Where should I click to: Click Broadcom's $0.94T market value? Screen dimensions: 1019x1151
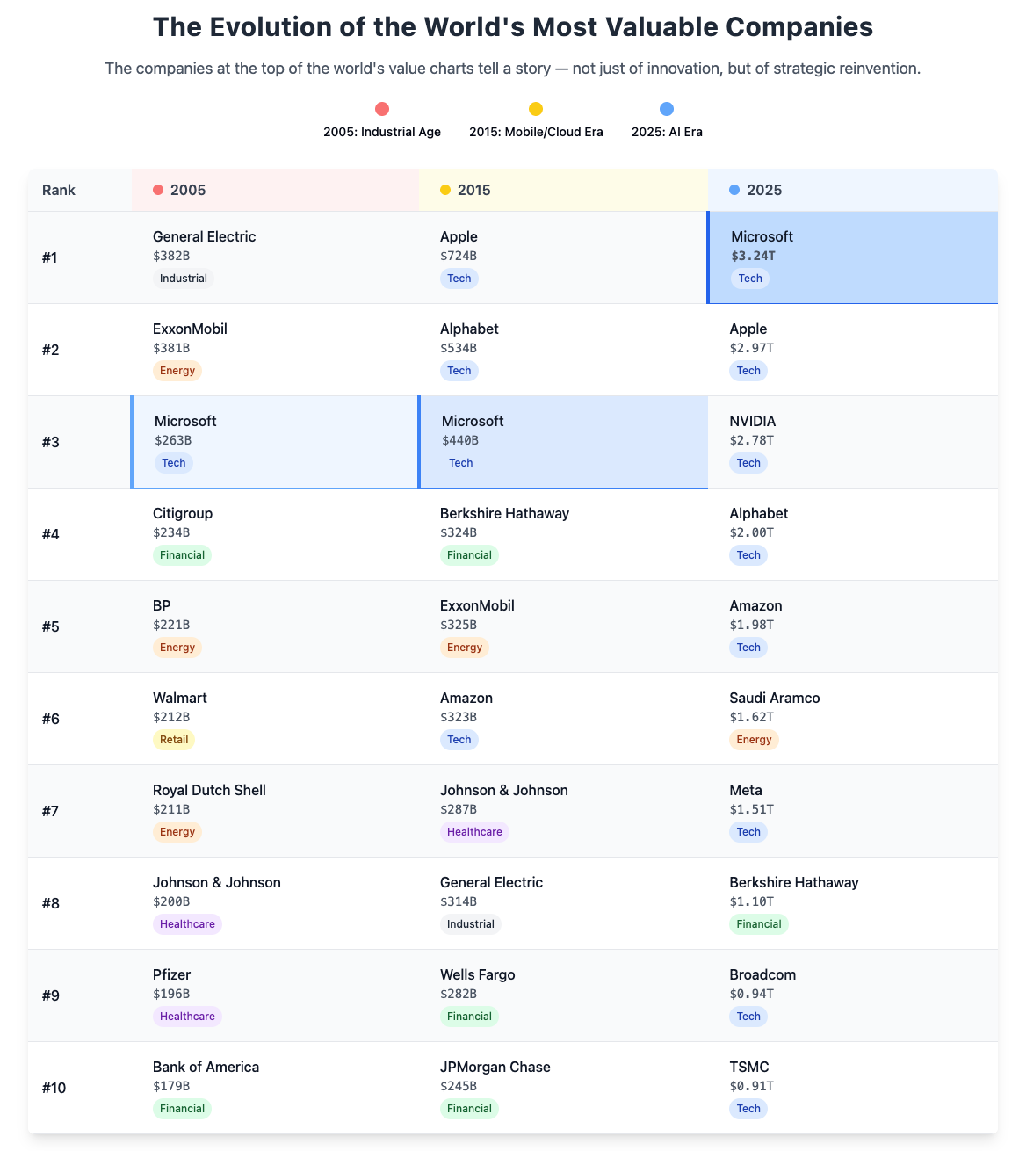(x=751, y=994)
